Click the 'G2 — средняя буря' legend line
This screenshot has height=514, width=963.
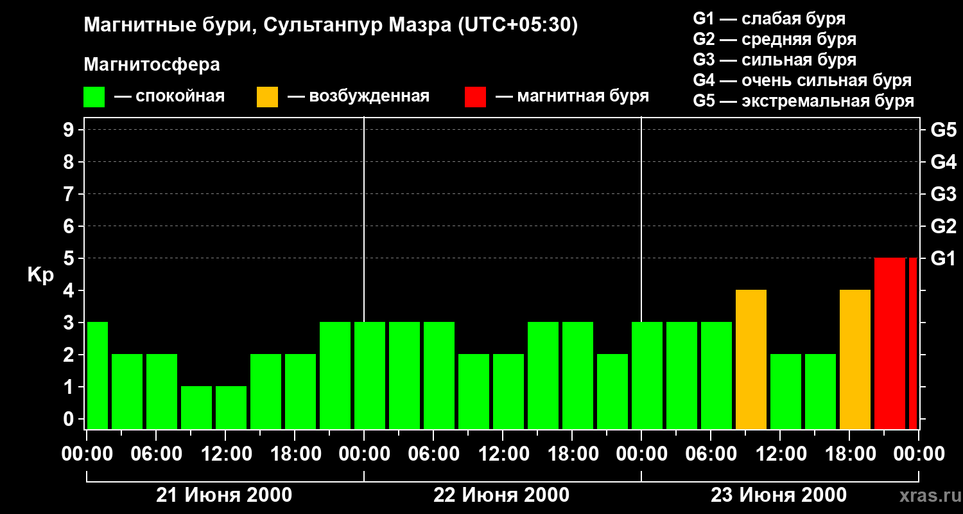point(774,39)
